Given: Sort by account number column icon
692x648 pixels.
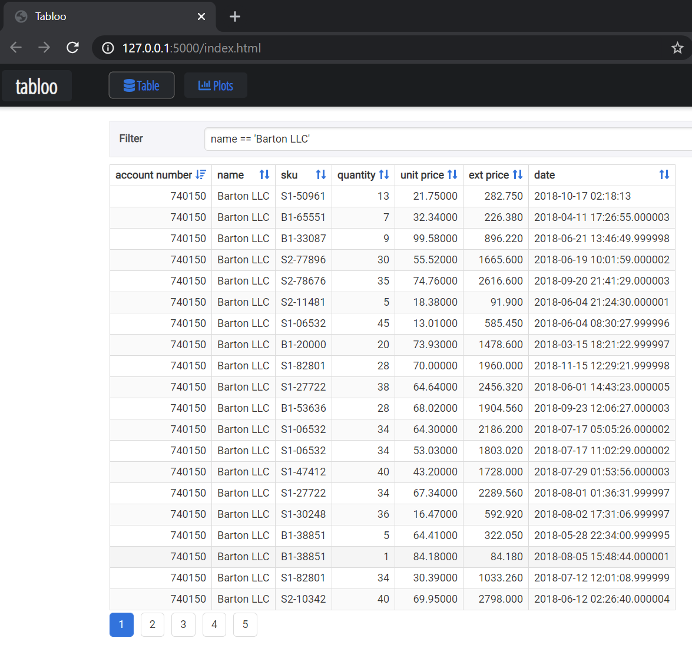Looking at the screenshot, I should click(201, 175).
